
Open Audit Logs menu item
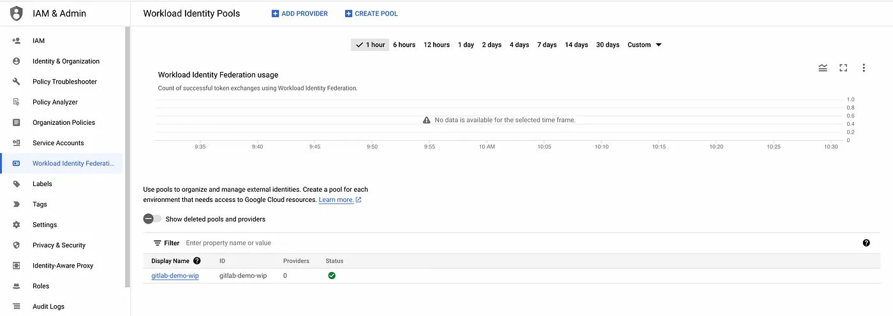62,306
